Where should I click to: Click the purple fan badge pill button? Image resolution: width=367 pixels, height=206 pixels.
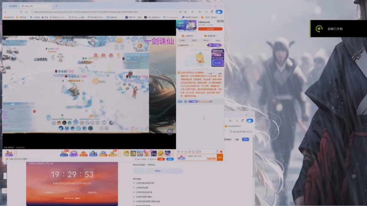click(x=214, y=45)
